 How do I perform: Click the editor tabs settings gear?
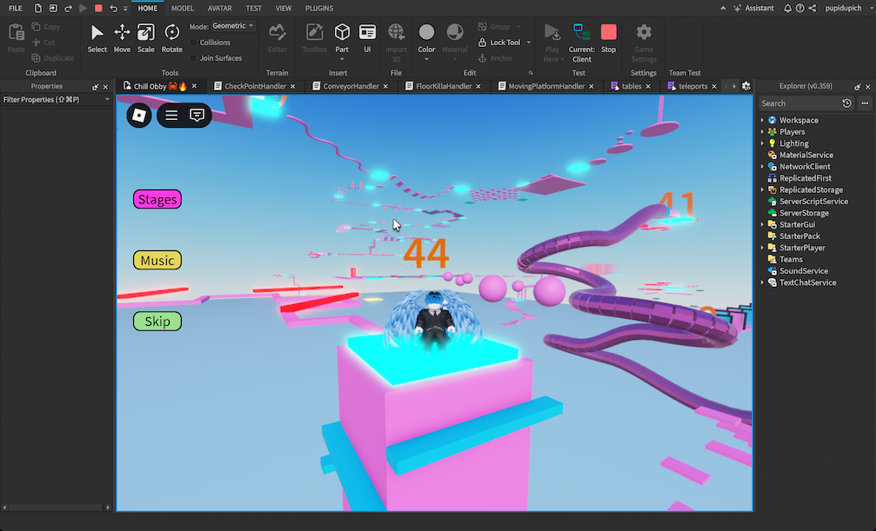[746, 86]
